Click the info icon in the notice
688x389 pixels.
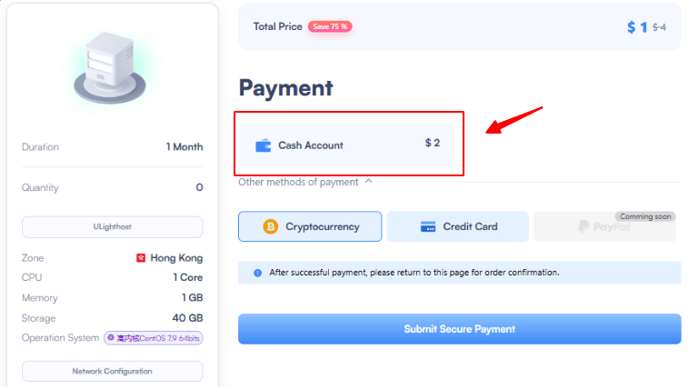coord(257,274)
